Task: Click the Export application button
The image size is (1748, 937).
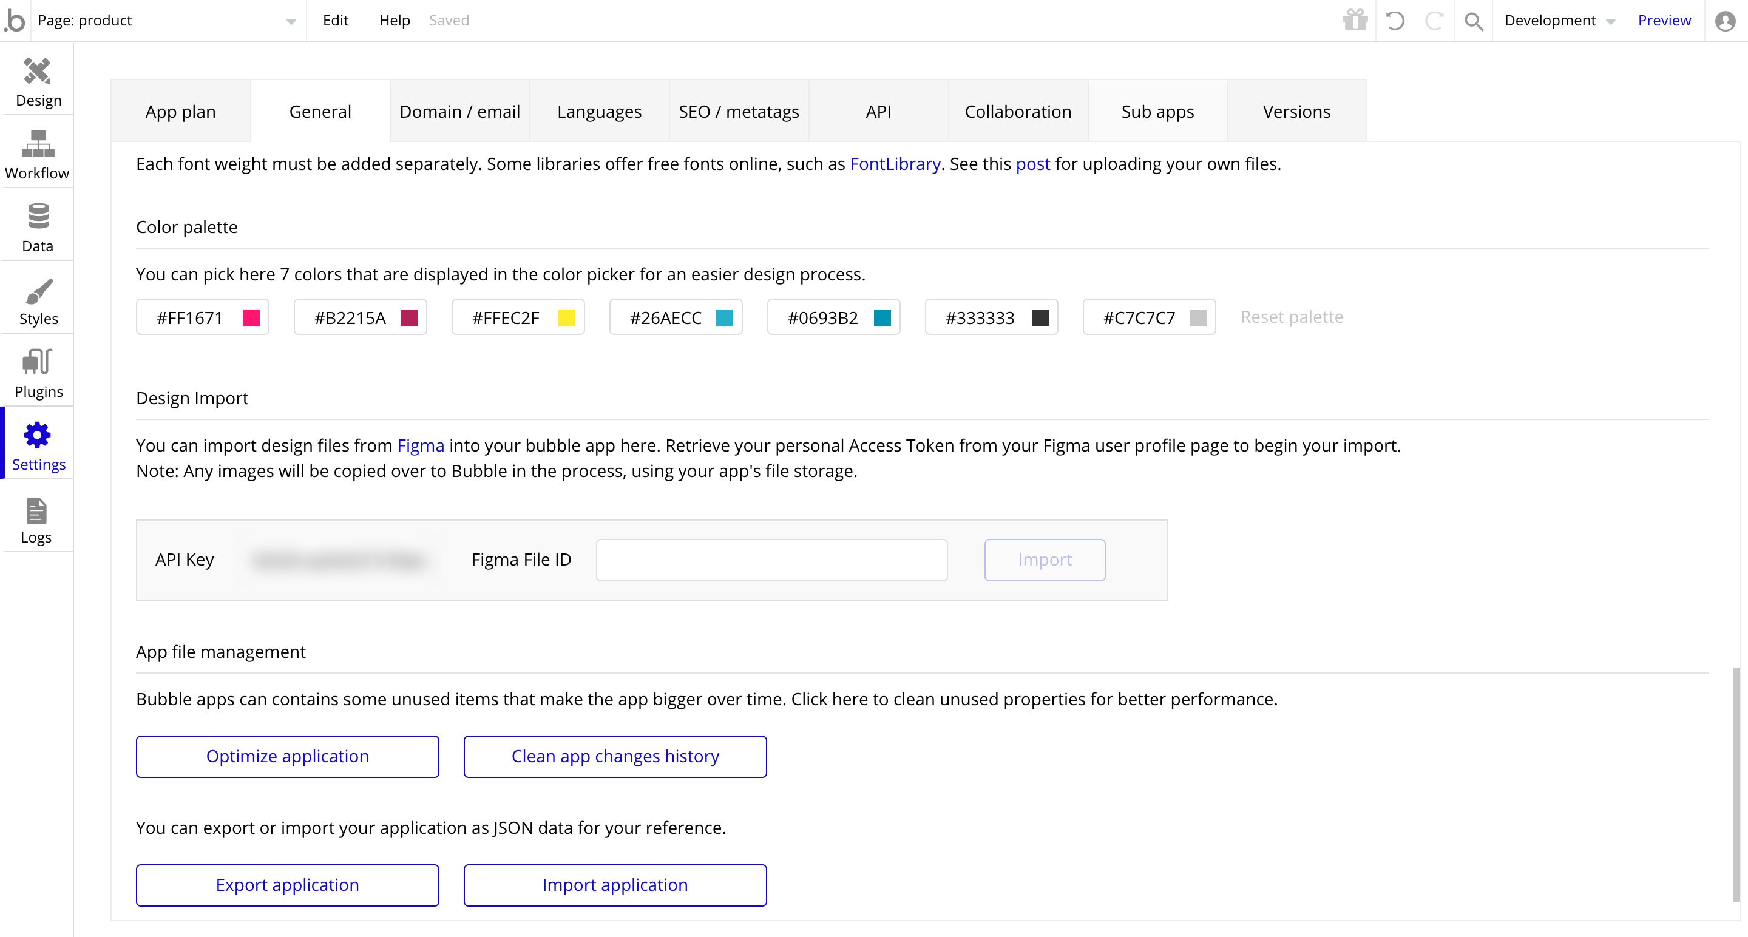Action: click(x=287, y=885)
